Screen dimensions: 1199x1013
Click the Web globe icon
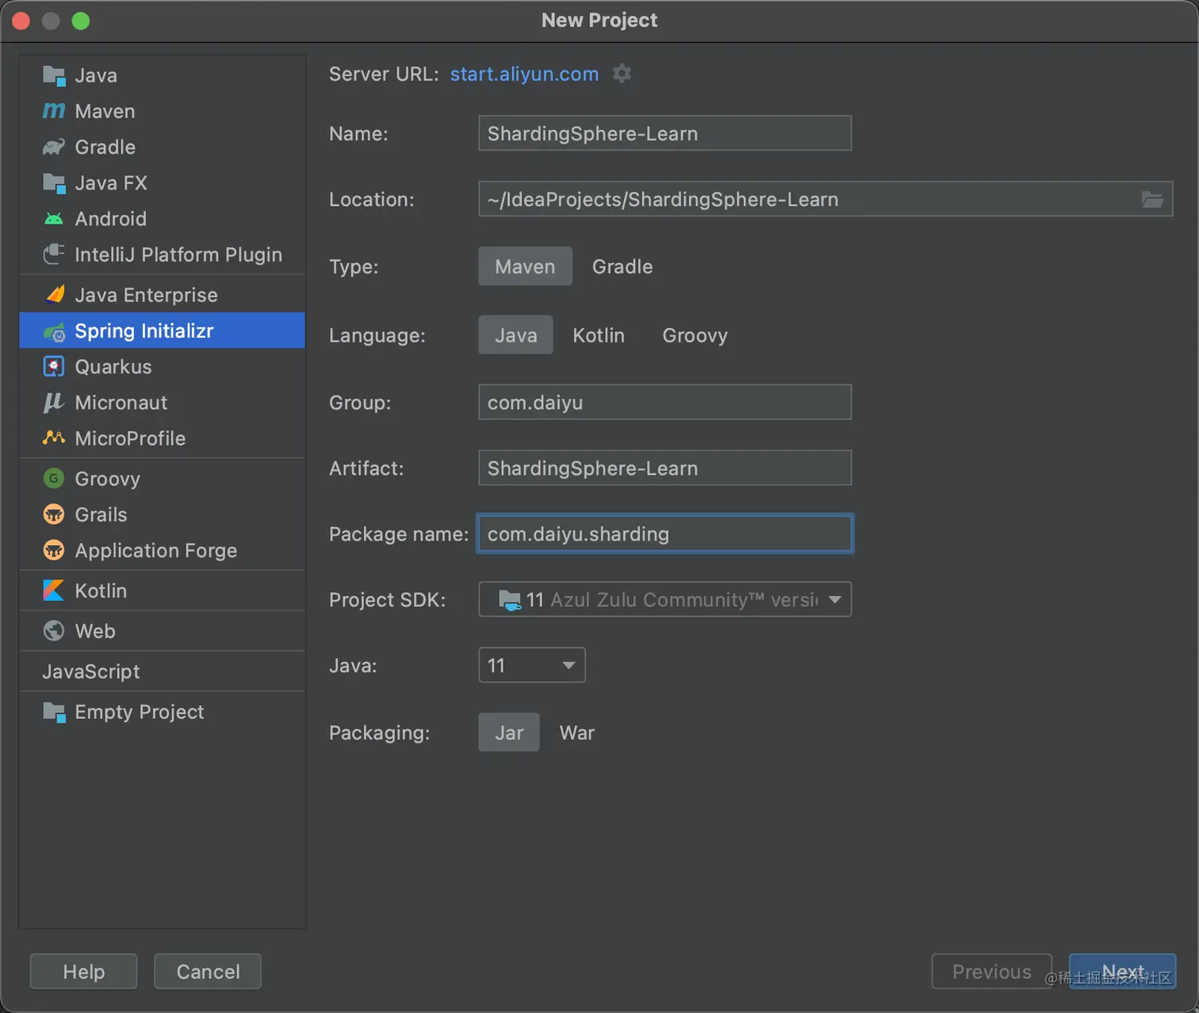coord(54,631)
